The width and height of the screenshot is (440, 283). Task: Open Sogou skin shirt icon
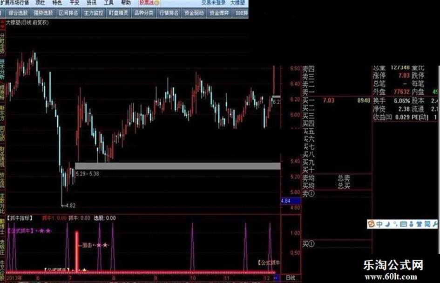(419, 224)
